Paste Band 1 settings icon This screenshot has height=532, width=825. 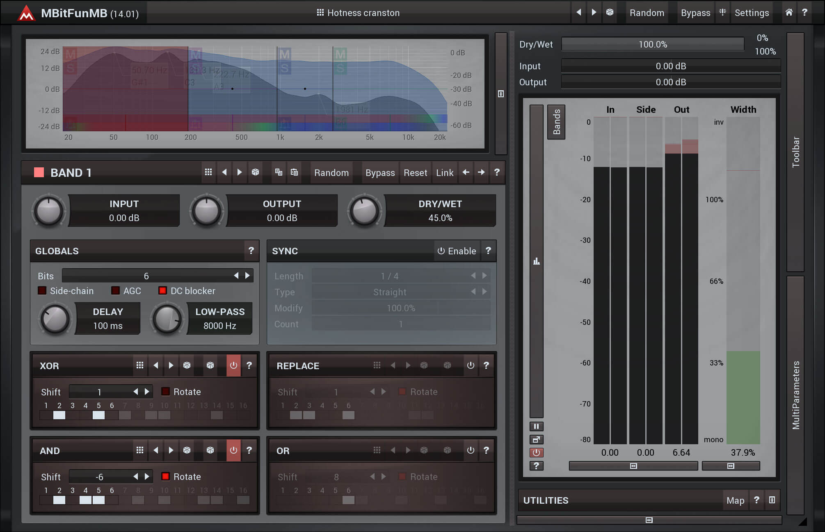click(294, 172)
